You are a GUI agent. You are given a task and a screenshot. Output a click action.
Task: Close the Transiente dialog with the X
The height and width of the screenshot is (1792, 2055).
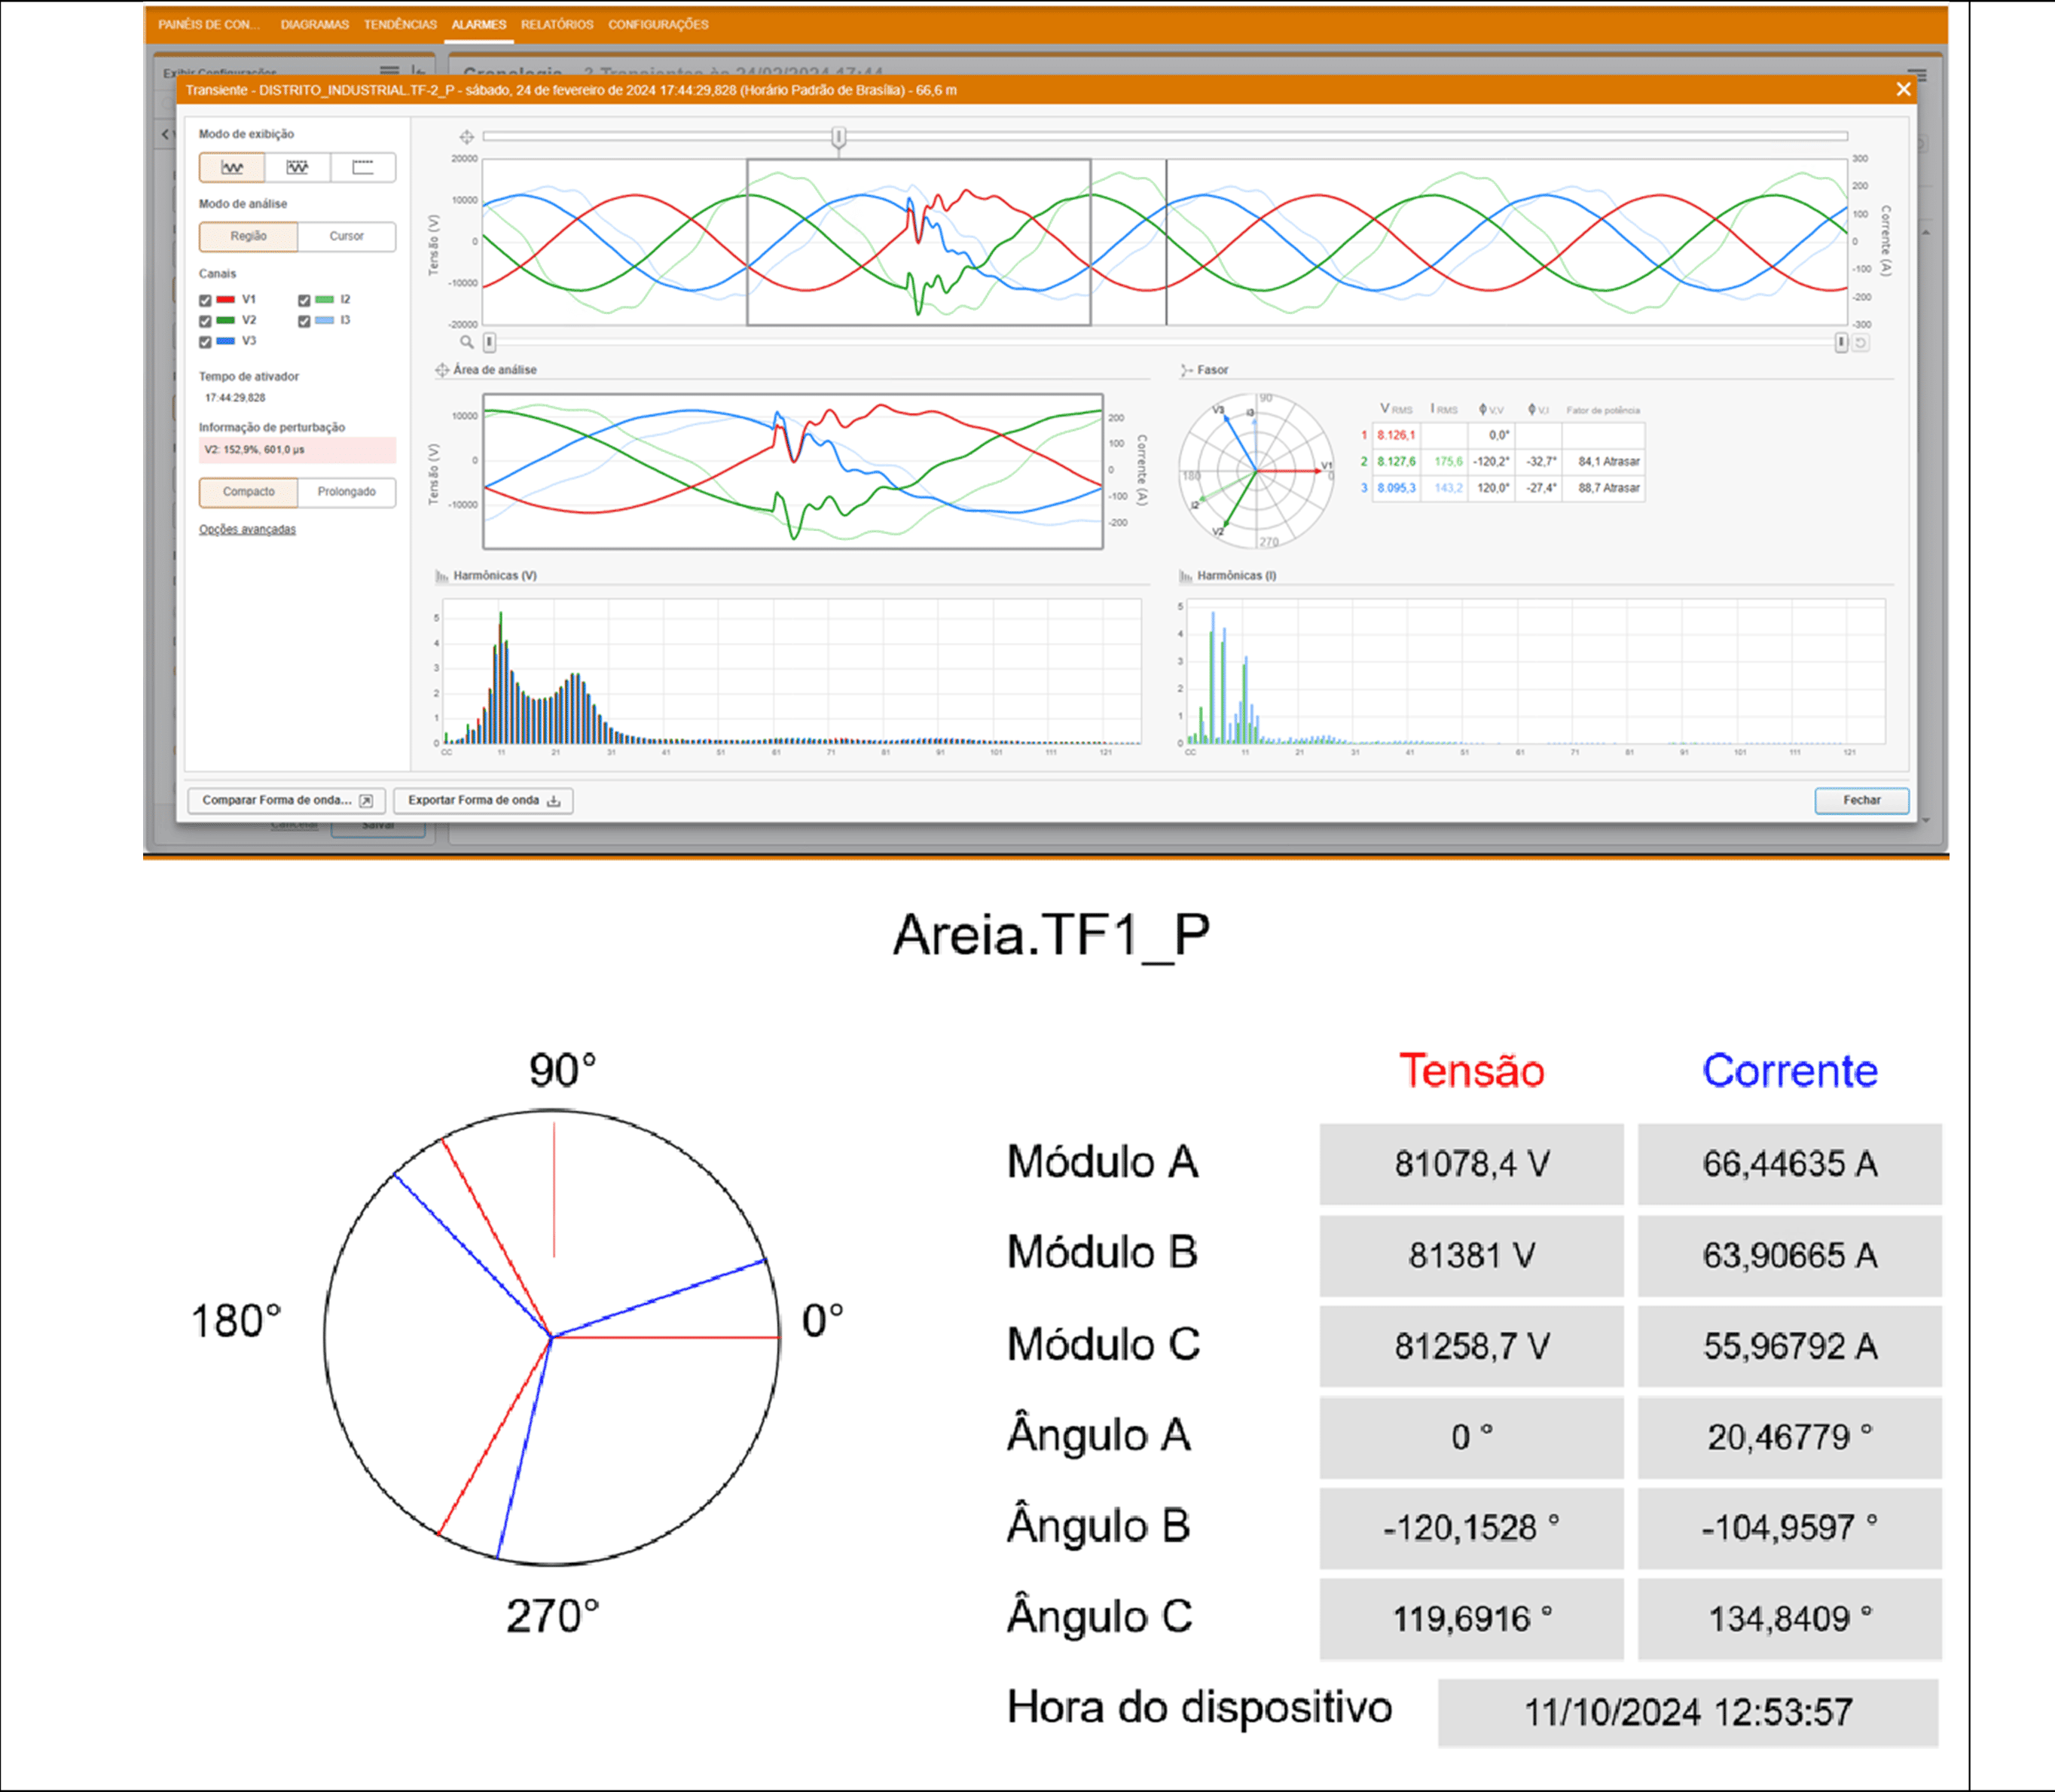coord(1903,90)
